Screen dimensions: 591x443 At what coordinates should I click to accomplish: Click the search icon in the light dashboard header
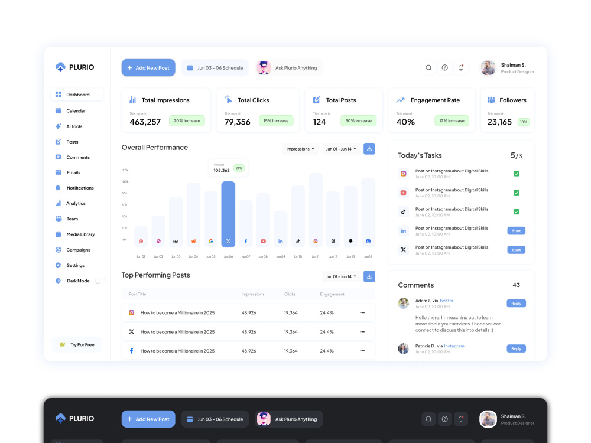428,68
